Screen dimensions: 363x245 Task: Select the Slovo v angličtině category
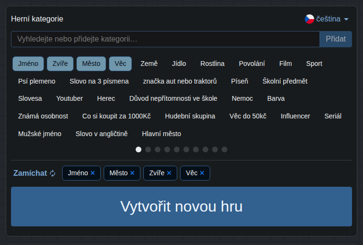pyautogui.click(x=102, y=134)
